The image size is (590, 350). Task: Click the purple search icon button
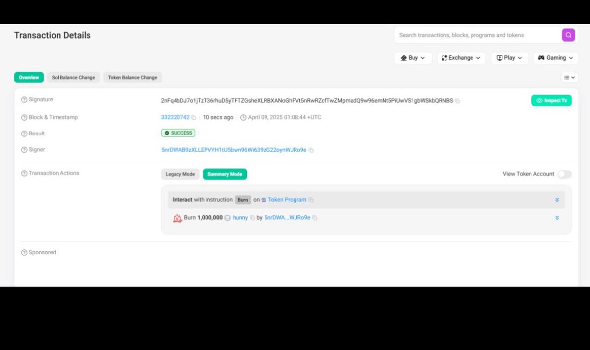568,35
